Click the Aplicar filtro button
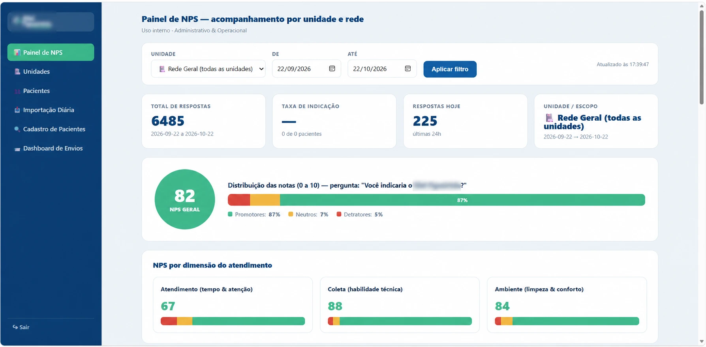 pyautogui.click(x=450, y=69)
